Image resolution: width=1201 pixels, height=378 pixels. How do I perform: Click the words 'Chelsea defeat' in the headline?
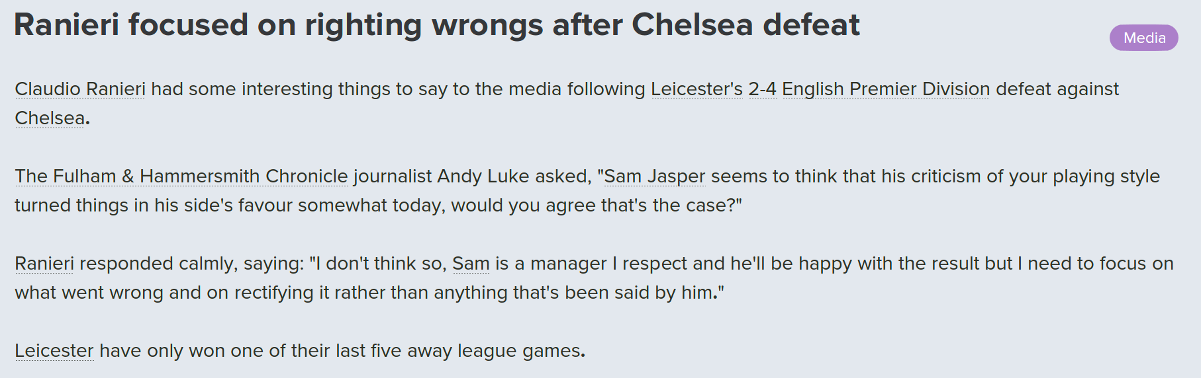tap(745, 25)
